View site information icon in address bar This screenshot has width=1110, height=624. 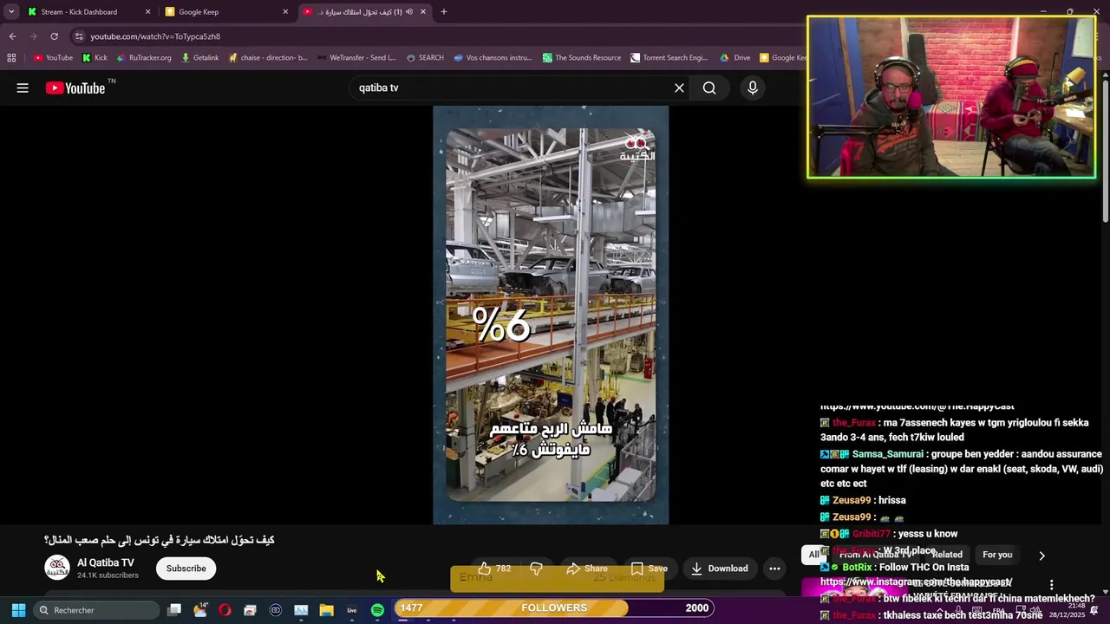point(79,36)
